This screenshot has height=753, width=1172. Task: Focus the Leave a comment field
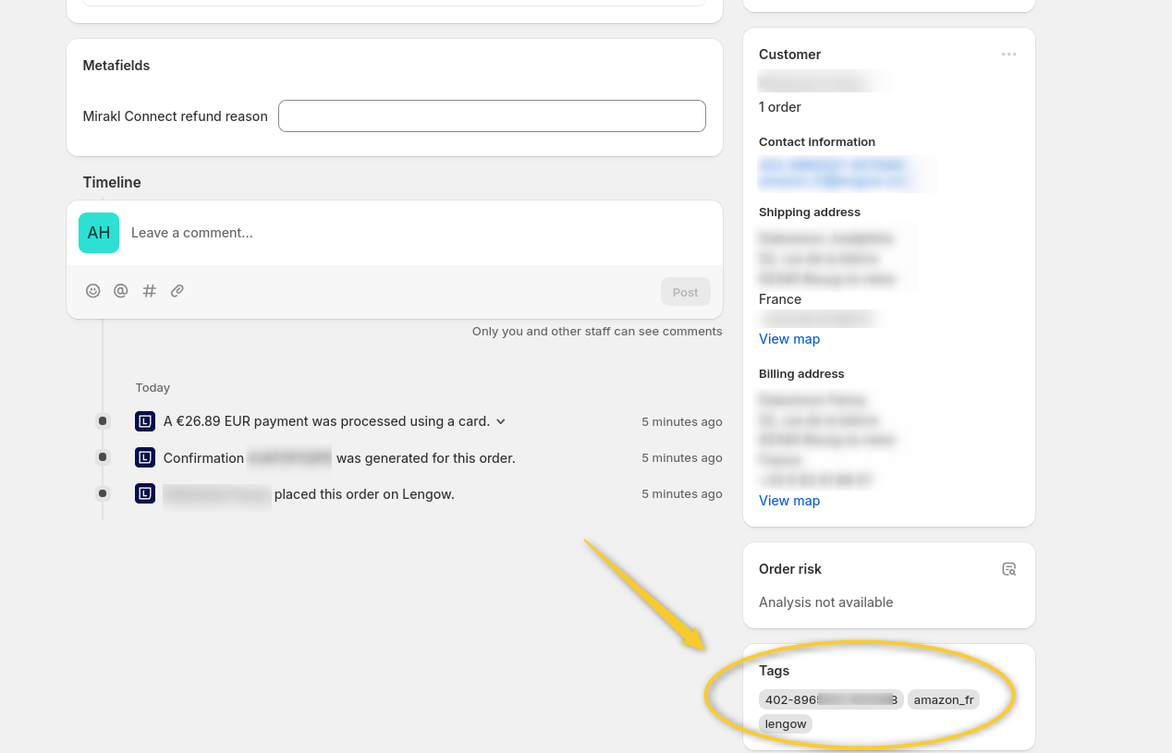pyautogui.click(x=416, y=233)
